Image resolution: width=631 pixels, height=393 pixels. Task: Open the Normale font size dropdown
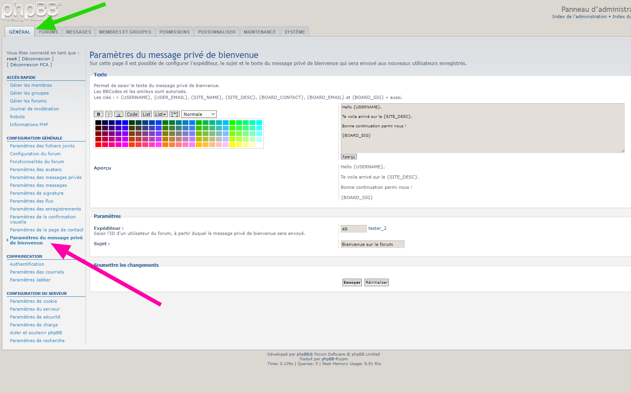pyautogui.click(x=199, y=114)
